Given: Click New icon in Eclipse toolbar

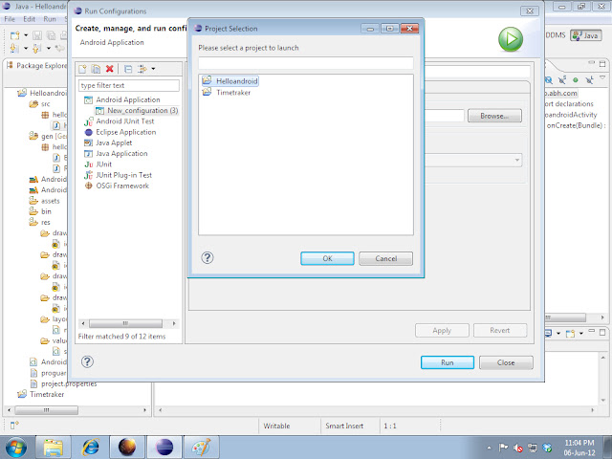Looking at the screenshot, I should (15, 35).
